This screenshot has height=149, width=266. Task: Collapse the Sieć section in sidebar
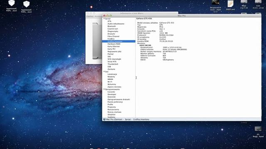(104, 72)
